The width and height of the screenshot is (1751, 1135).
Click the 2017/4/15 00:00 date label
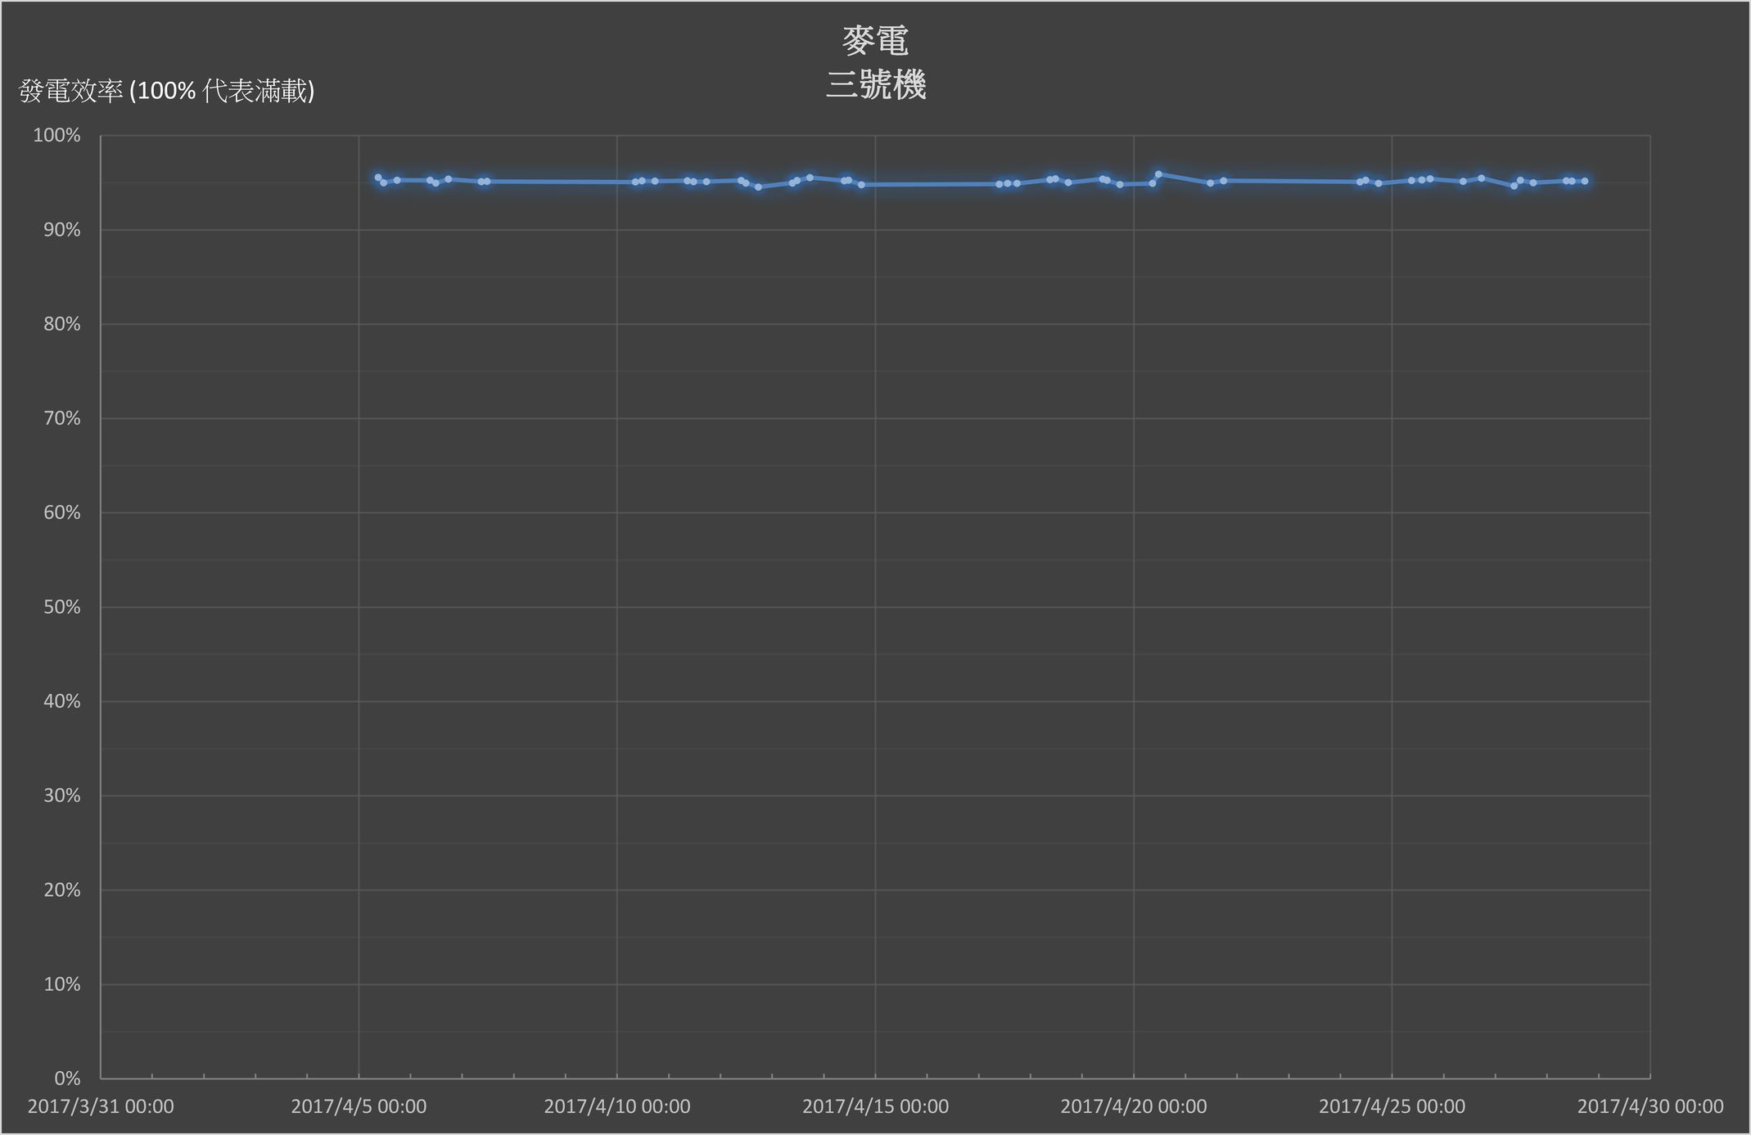(x=875, y=1106)
